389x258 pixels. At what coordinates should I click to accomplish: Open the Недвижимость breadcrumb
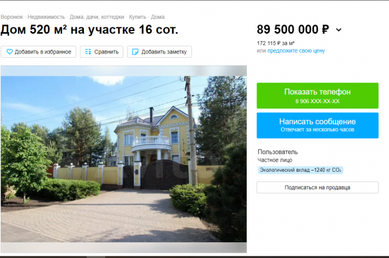pos(46,17)
